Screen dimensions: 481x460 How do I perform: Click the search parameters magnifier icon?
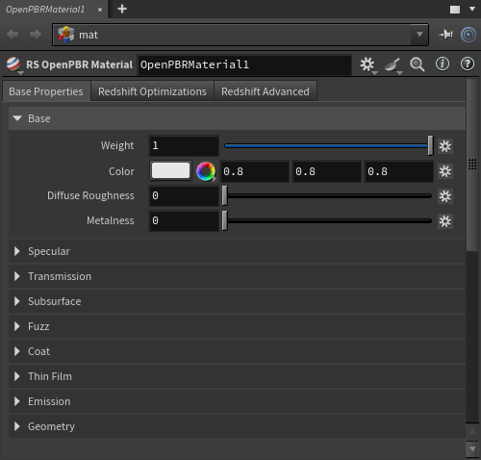tap(418, 64)
